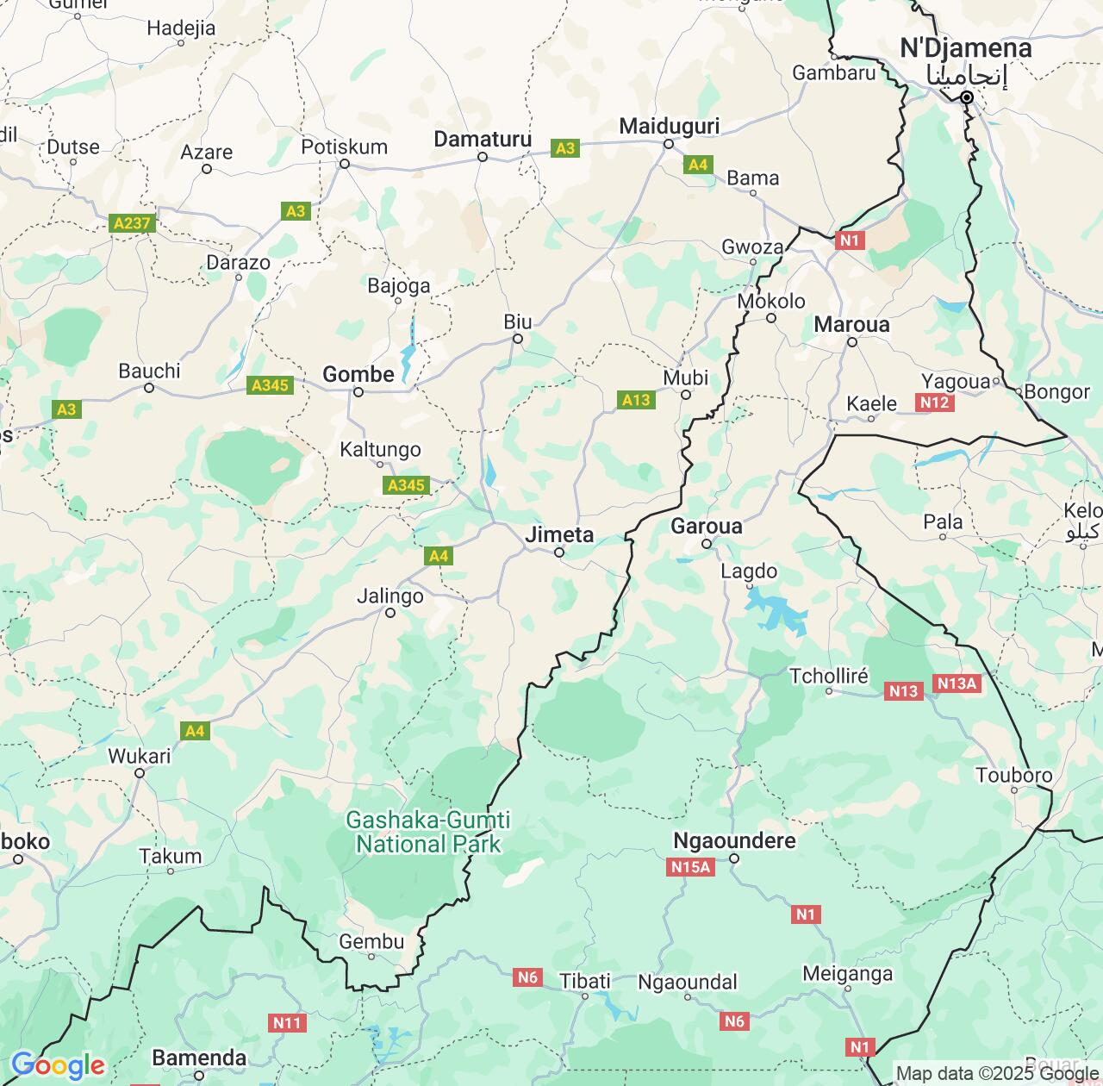
Task: Click the Ngaoundere city label
Action: click(734, 840)
